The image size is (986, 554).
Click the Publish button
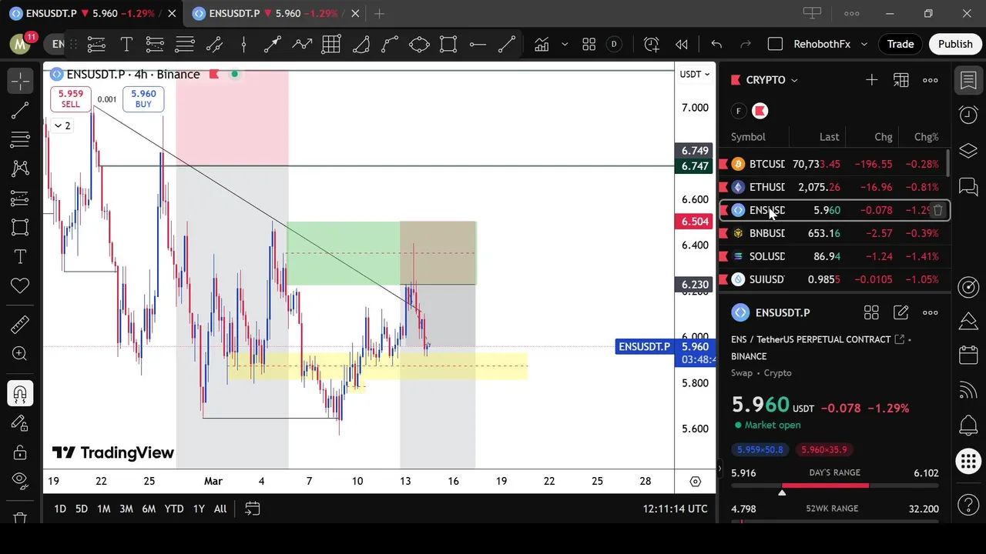click(x=955, y=44)
